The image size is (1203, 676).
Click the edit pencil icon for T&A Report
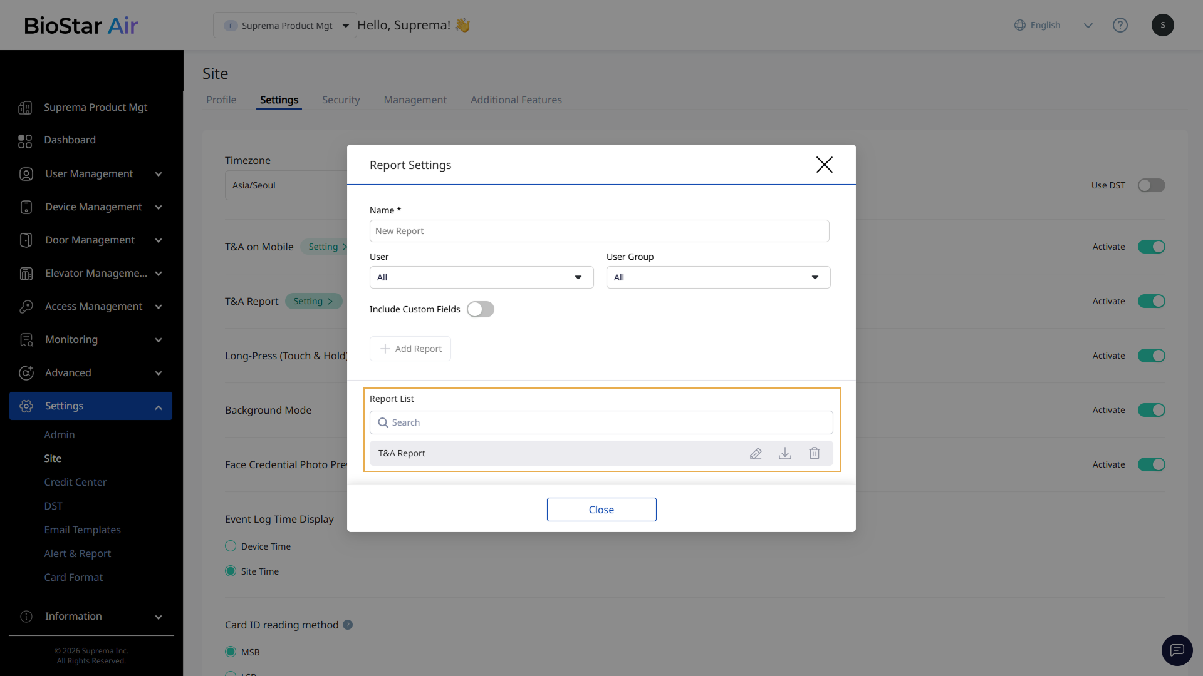(x=756, y=453)
